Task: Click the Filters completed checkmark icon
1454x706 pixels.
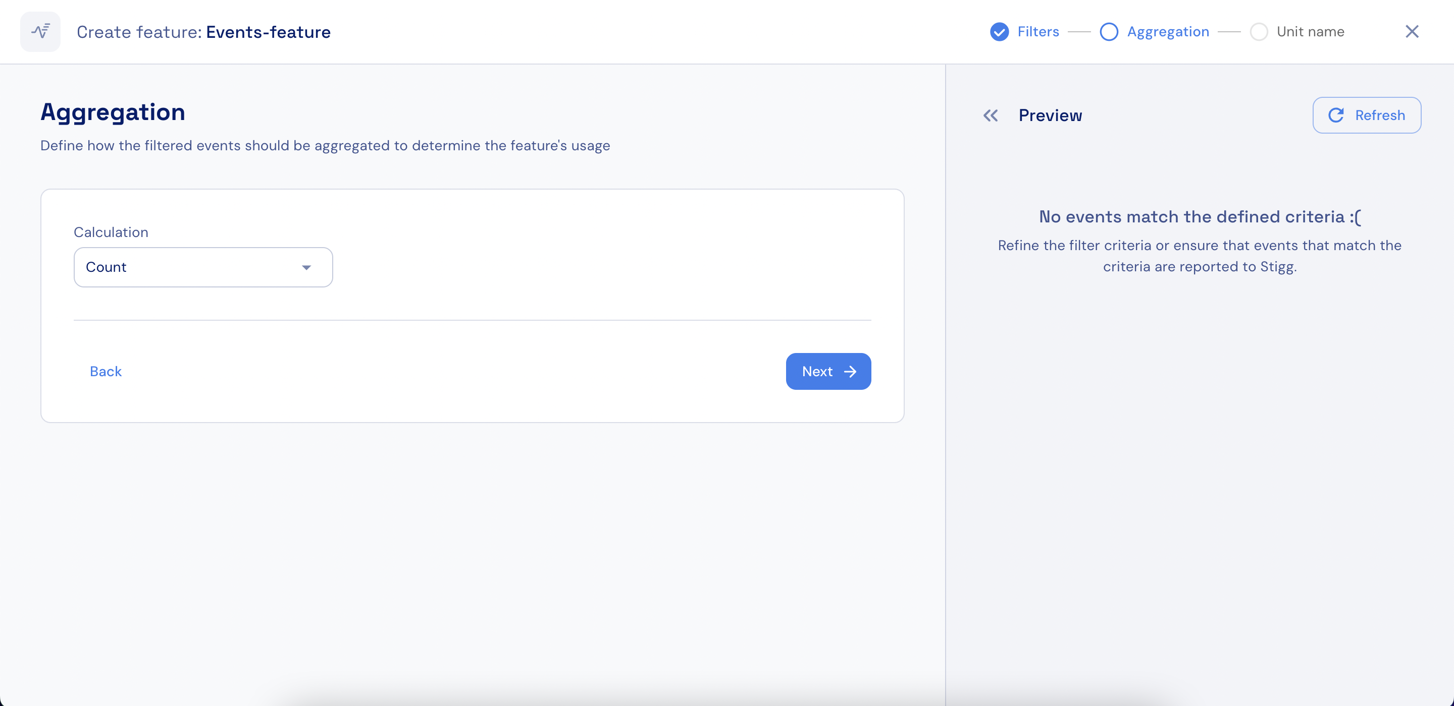Action: pos(999,32)
